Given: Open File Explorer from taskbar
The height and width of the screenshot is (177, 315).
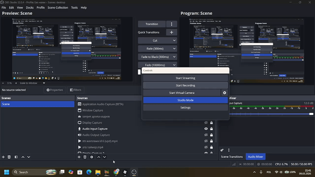Looking at the screenshot, I should pos(98,172).
